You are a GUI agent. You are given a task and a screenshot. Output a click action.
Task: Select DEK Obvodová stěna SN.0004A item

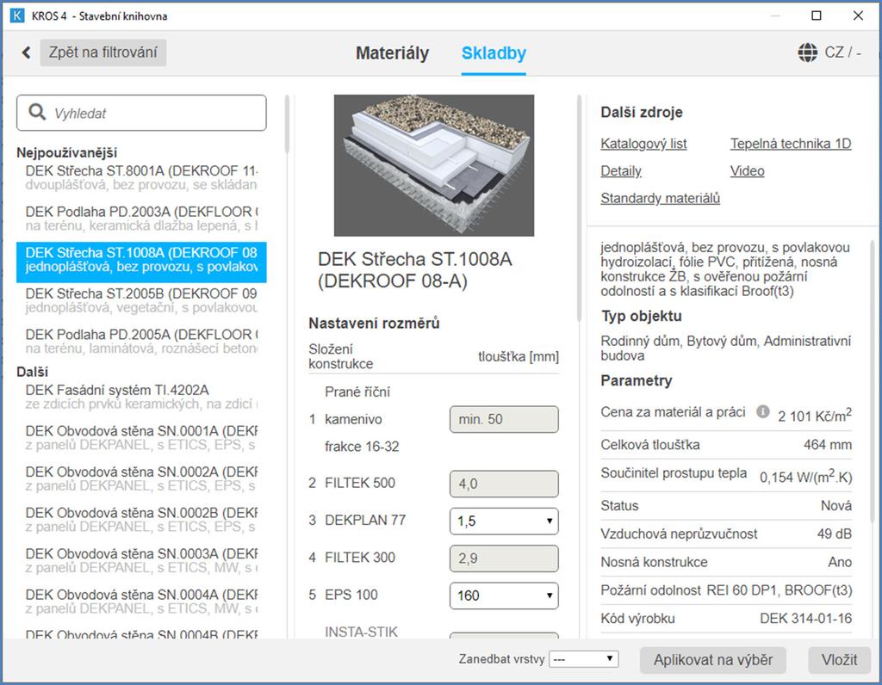click(142, 602)
